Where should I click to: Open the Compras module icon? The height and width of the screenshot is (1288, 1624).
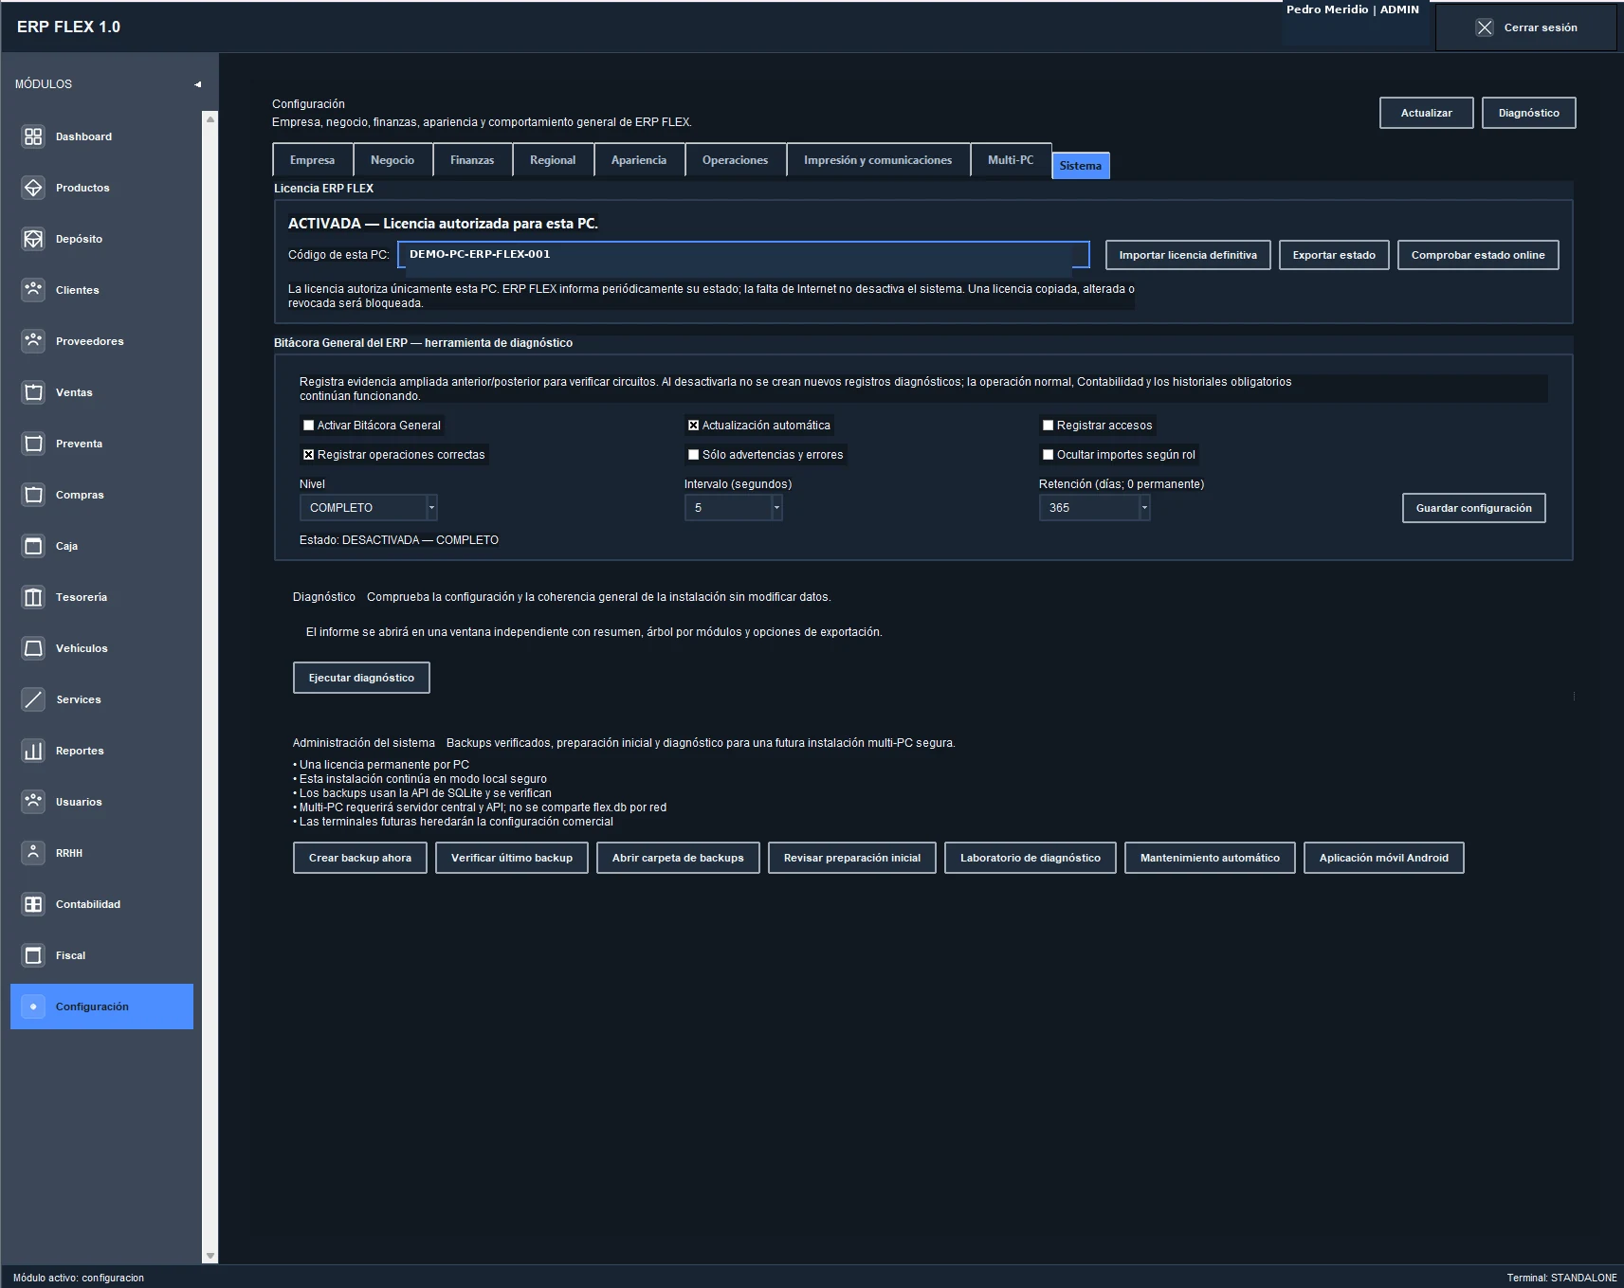coord(33,495)
